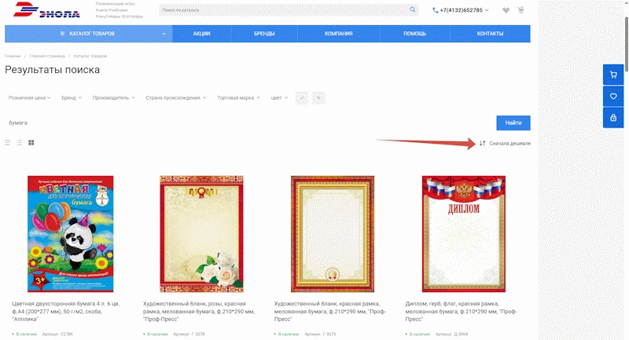629x340 pixels.
Task: Click the catalog search input field
Action: 284,10
